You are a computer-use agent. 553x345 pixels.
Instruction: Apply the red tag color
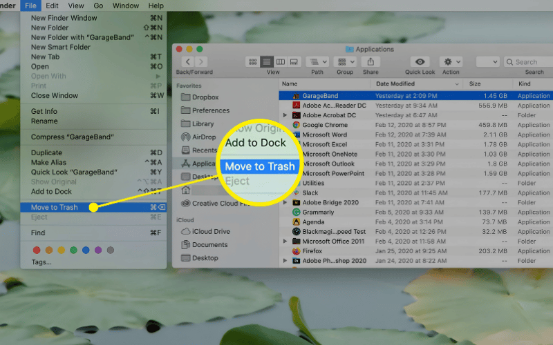point(37,250)
